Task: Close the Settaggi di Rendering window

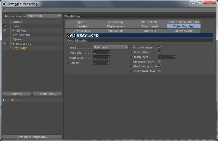Action: pyautogui.click(x=210, y=3)
